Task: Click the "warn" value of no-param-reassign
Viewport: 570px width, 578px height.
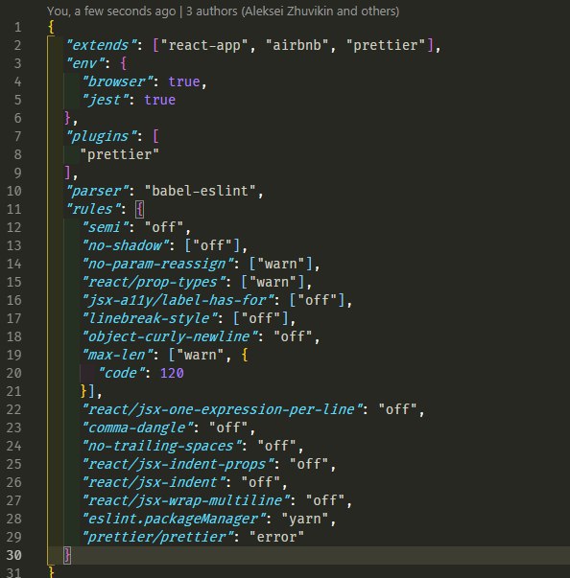Action: click(281, 264)
